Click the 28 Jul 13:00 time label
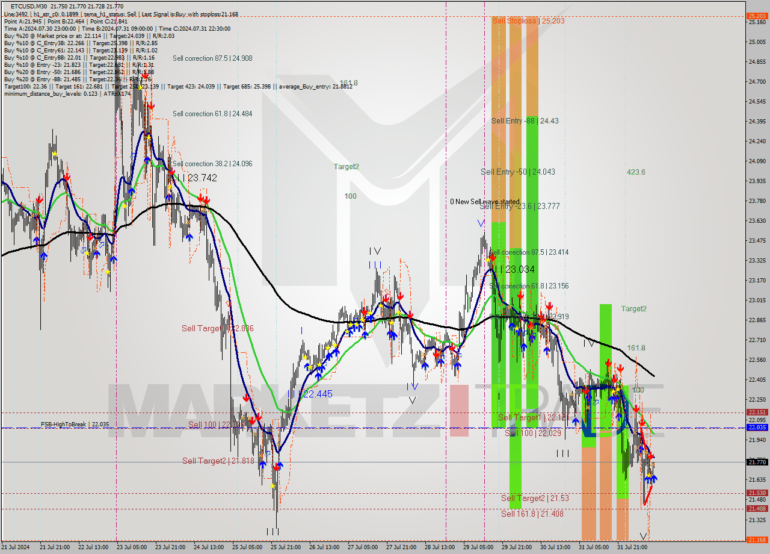 440,547
